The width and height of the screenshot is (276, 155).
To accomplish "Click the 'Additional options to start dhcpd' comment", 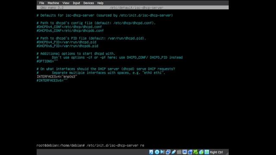I will pos(76,53).
